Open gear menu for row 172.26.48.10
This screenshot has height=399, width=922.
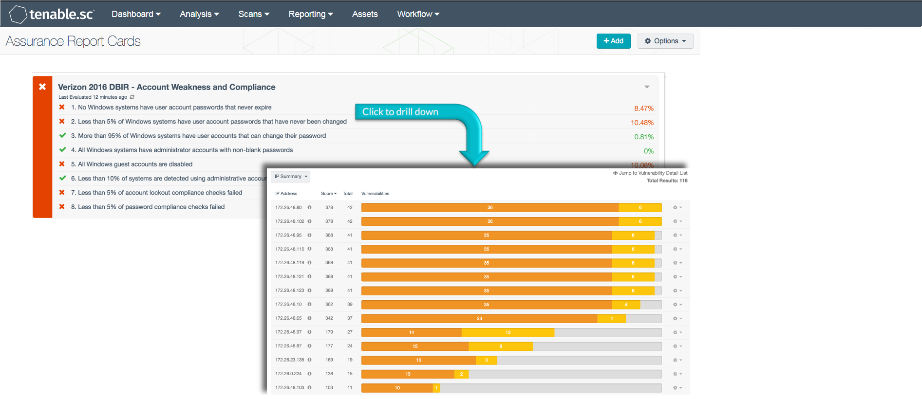click(677, 305)
